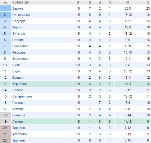The image size is (151, 143).
Task: Click the Энтелла team name
Action: [x=19, y=34]
